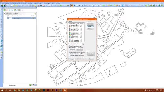
Task: Click into the Число колонок input field
Action: [x=79, y=44]
